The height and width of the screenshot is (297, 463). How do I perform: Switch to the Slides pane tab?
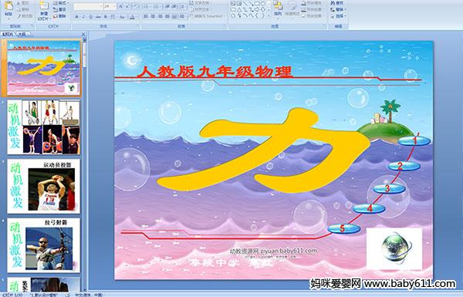pos(8,35)
